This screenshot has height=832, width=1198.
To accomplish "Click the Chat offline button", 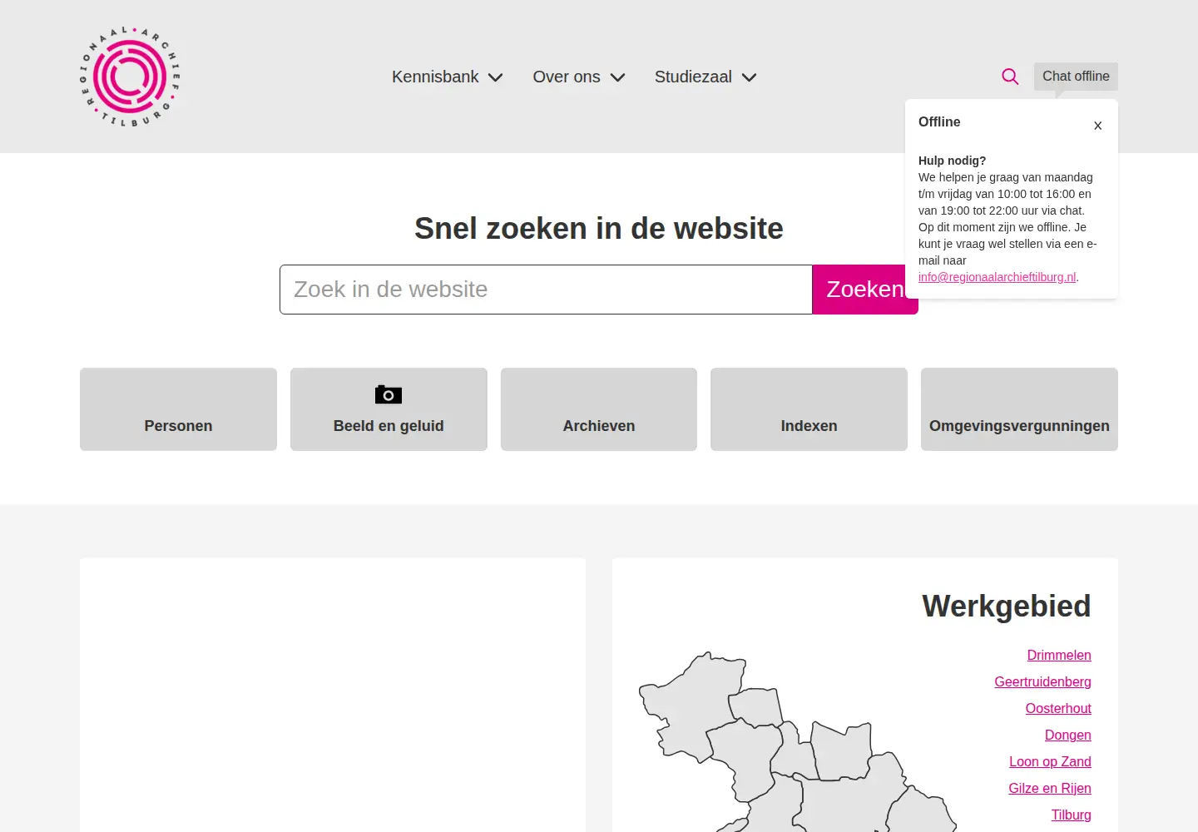I will click(x=1076, y=77).
